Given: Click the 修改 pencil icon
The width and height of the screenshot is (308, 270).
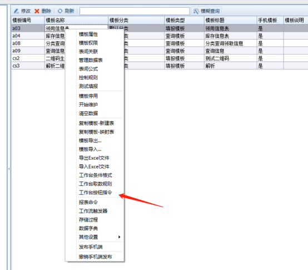Looking at the screenshot, I should point(17,11).
